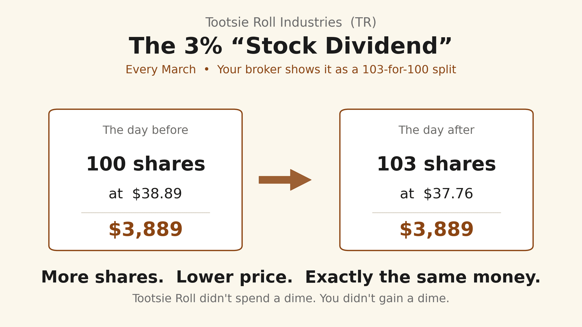Click the brown arrow between the cards
Viewport: 582px width, 327px height.
pyautogui.click(x=285, y=180)
